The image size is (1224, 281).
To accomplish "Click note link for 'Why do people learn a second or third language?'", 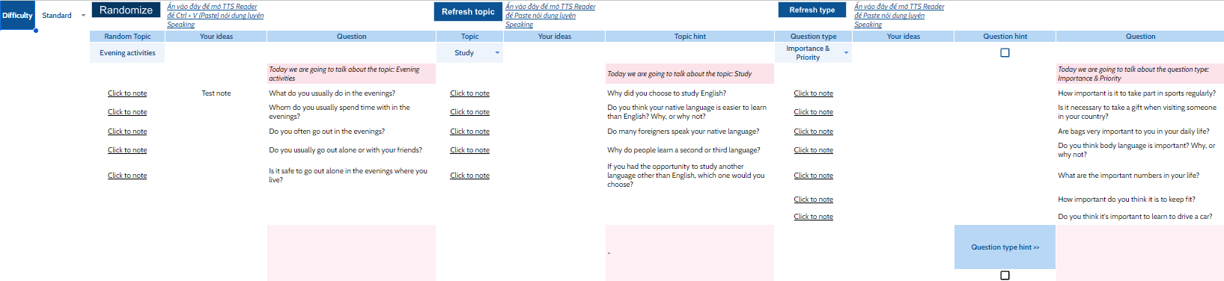I will 469,150.
